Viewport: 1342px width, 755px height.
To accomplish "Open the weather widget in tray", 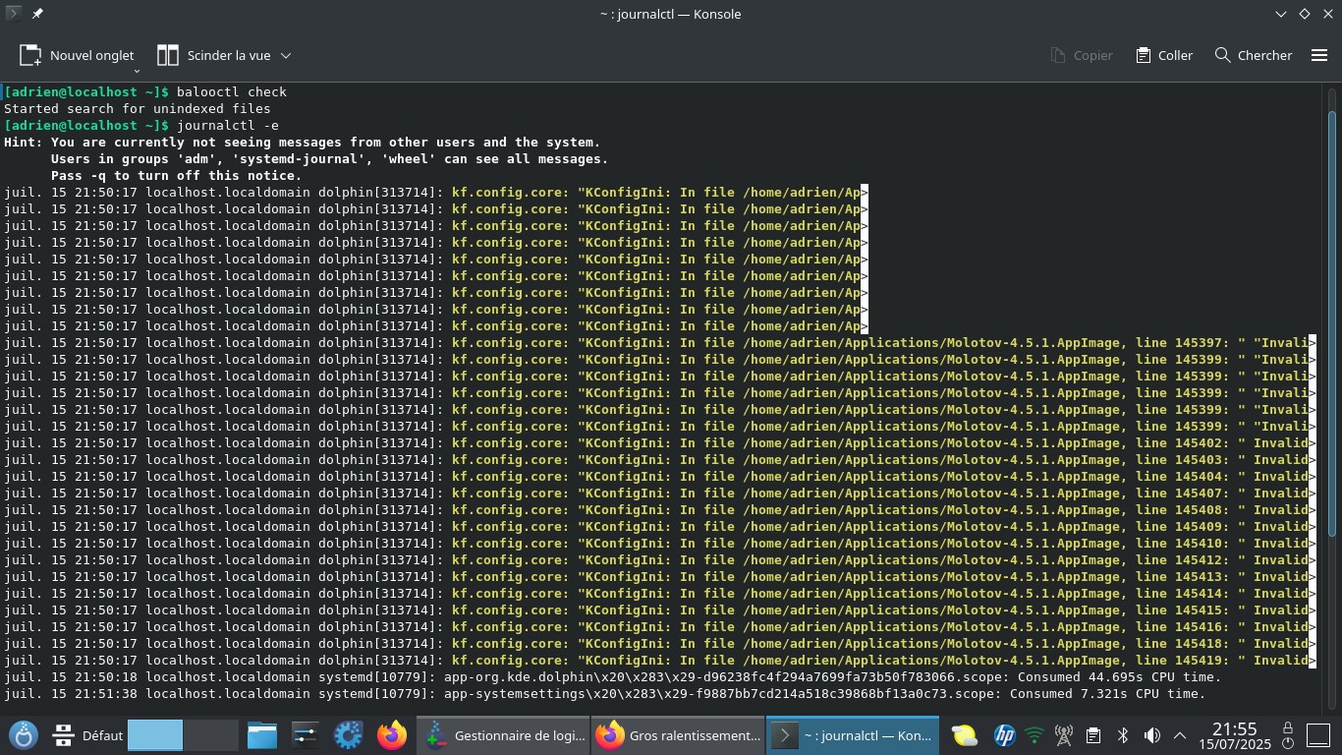I will pos(965,734).
